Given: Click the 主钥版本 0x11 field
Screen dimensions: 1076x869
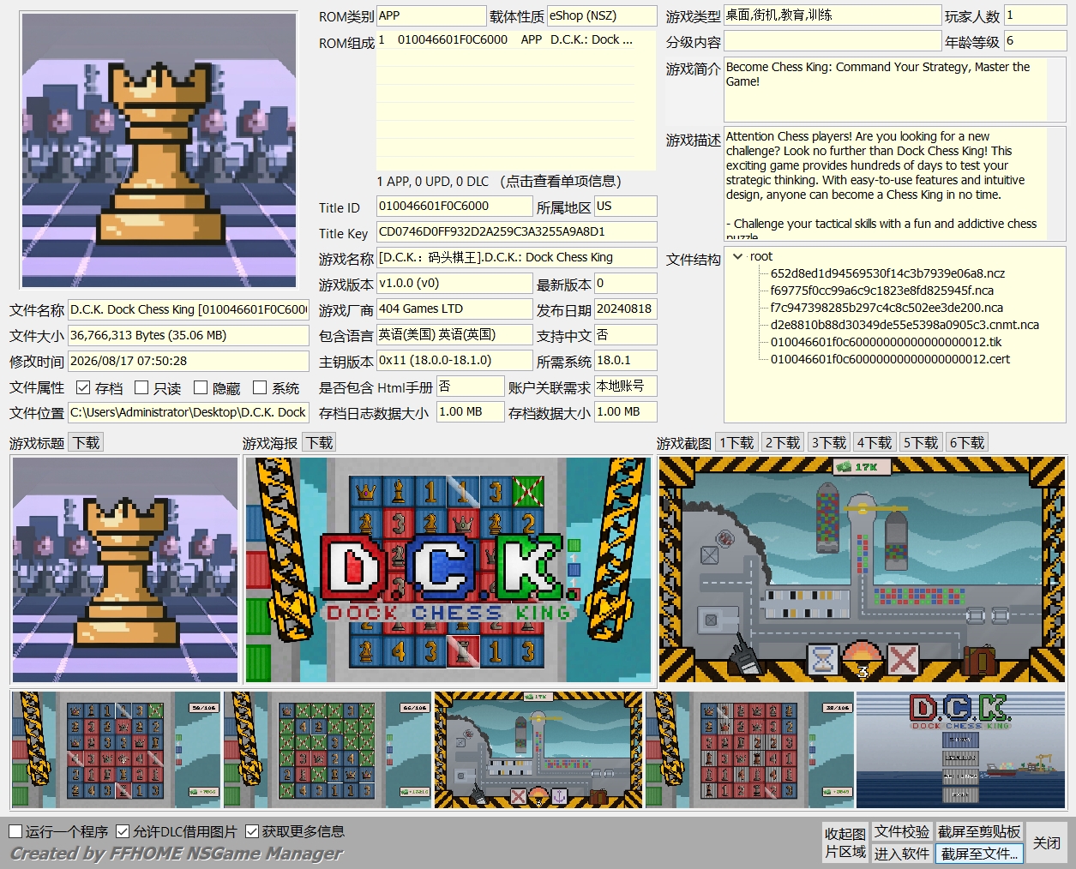Looking at the screenshot, I should pos(454,361).
